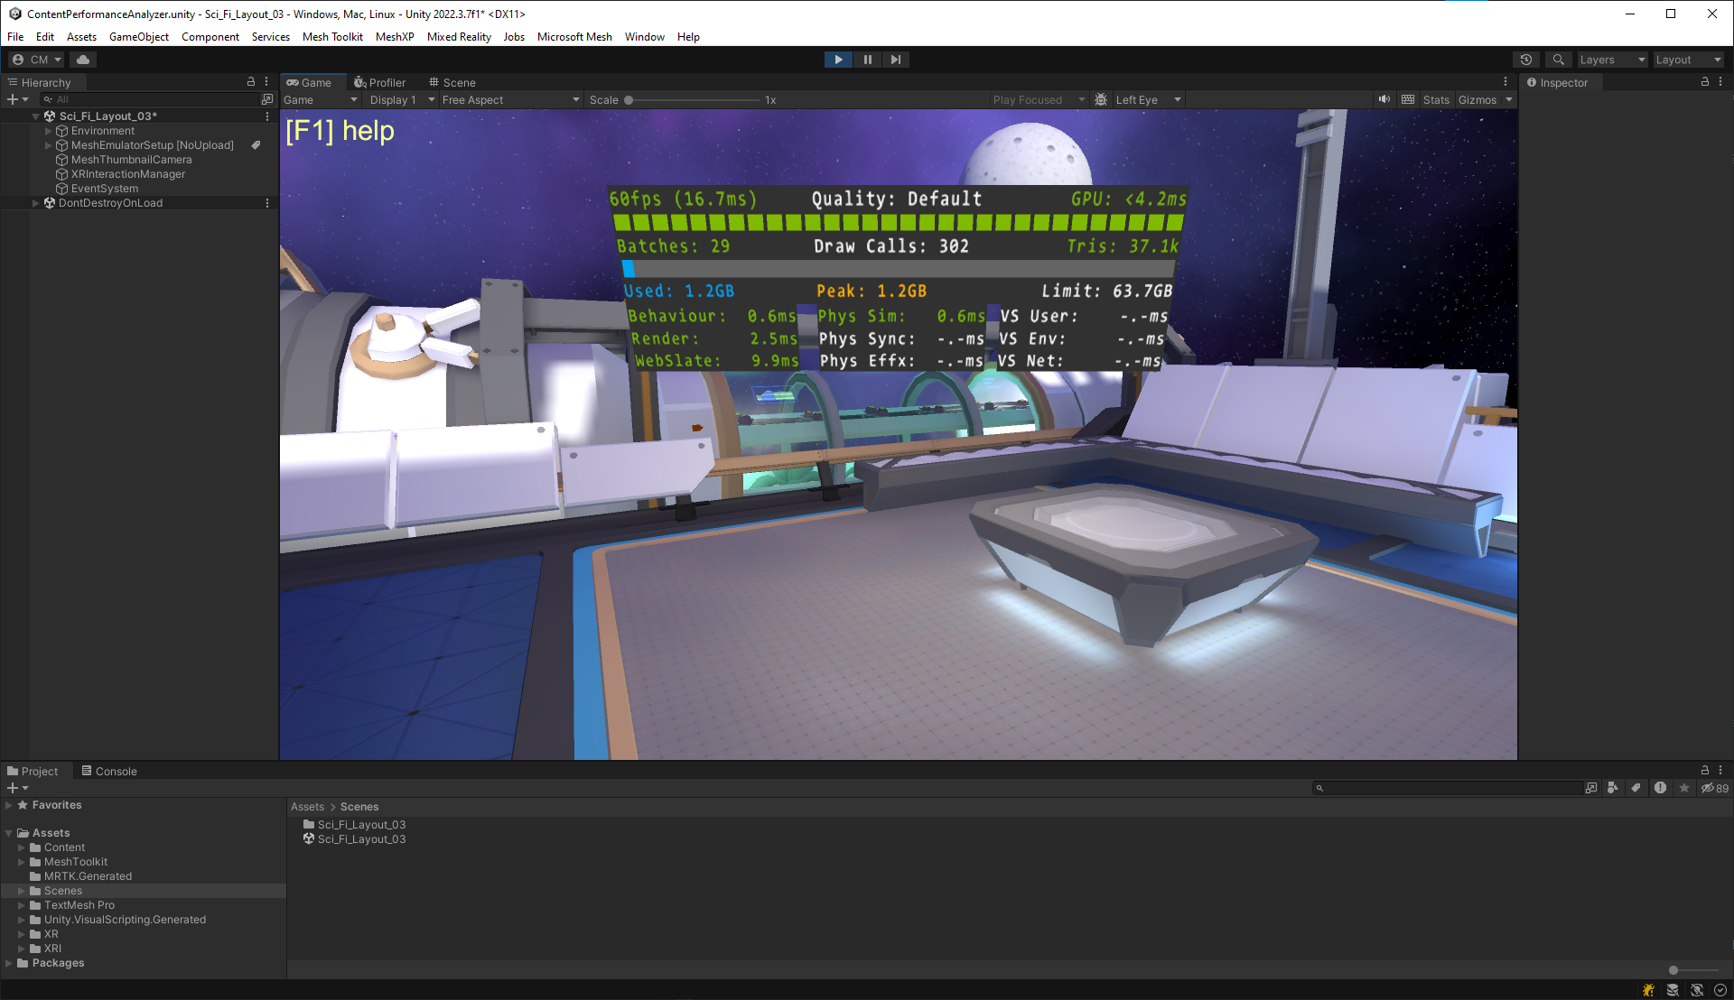Click the Profiler tab
This screenshot has height=1000, width=1734.
[381, 81]
